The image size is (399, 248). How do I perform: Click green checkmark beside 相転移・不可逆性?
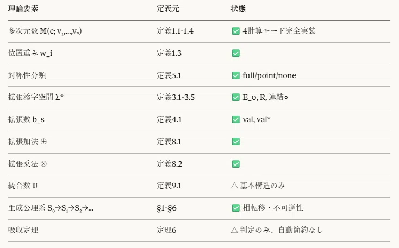click(x=236, y=208)
